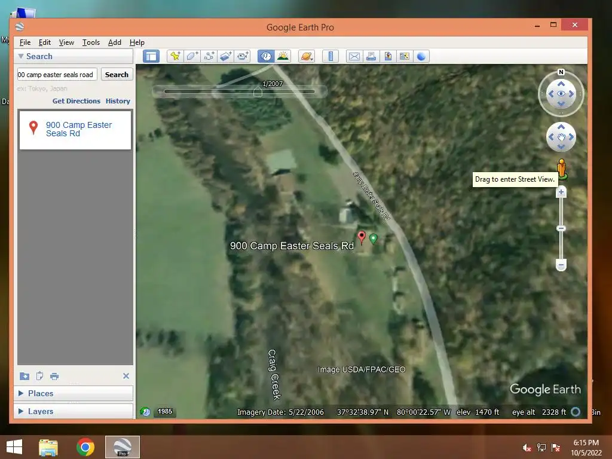
Task: Start the Record a Tour tool
Action: click(243, 56)
